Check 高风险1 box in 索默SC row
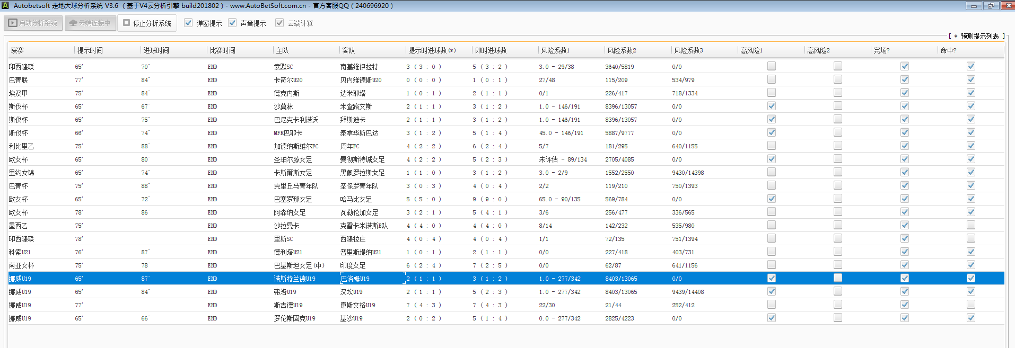Image resolution: width=1015 pixels, height=348 pixels. click(772, 66)
